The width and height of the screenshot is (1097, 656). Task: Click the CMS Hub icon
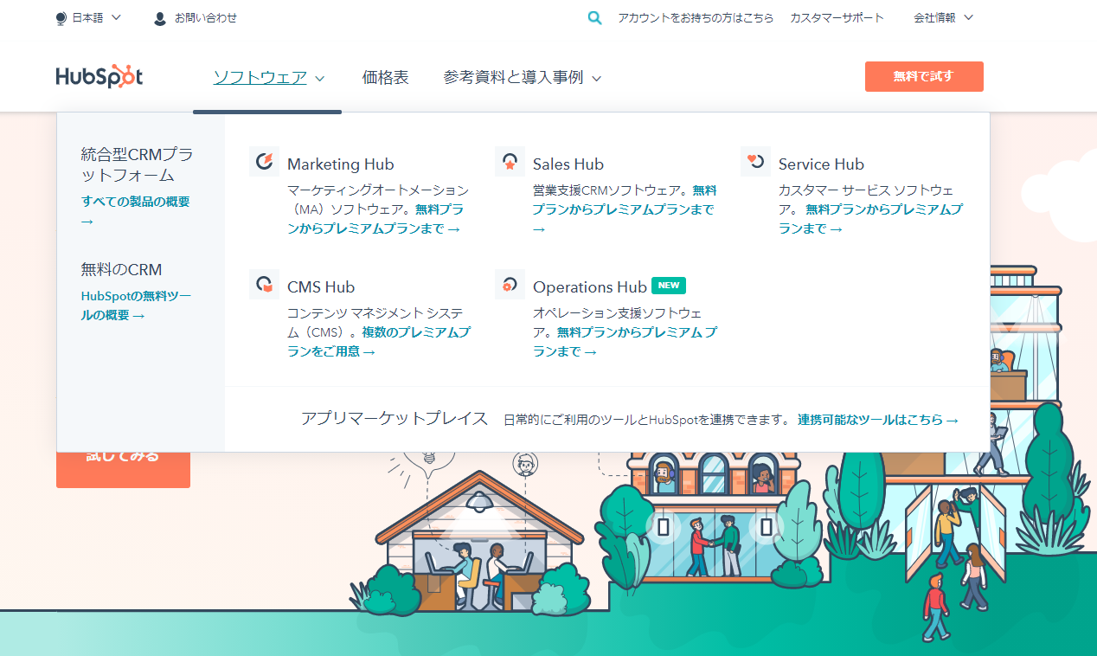tap(264, 285)
